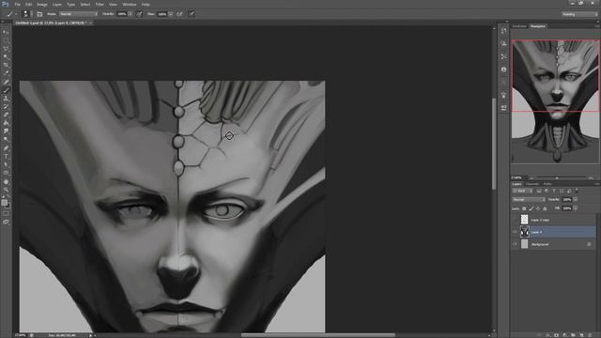Switch to the Paths tab
601x338 pixels.
point(547,184)
